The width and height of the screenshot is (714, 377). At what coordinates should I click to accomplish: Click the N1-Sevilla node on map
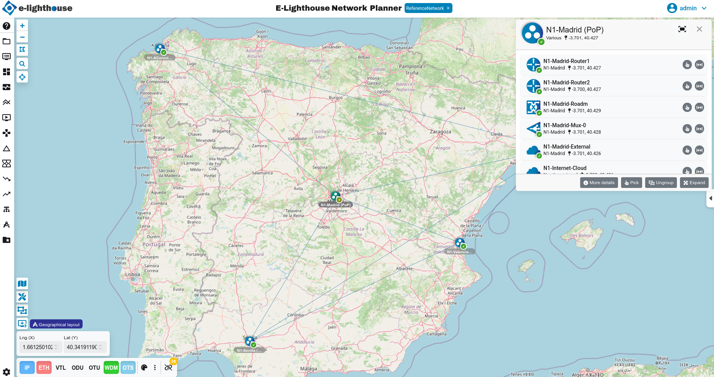coord(250,341)
